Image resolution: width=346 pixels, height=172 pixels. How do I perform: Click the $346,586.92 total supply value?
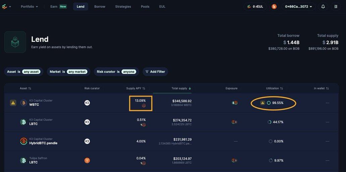pos(182,101)
